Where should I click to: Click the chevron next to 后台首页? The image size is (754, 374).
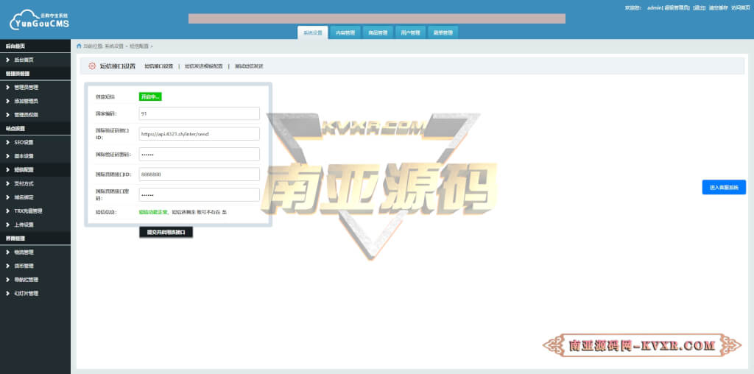point(7,60)
